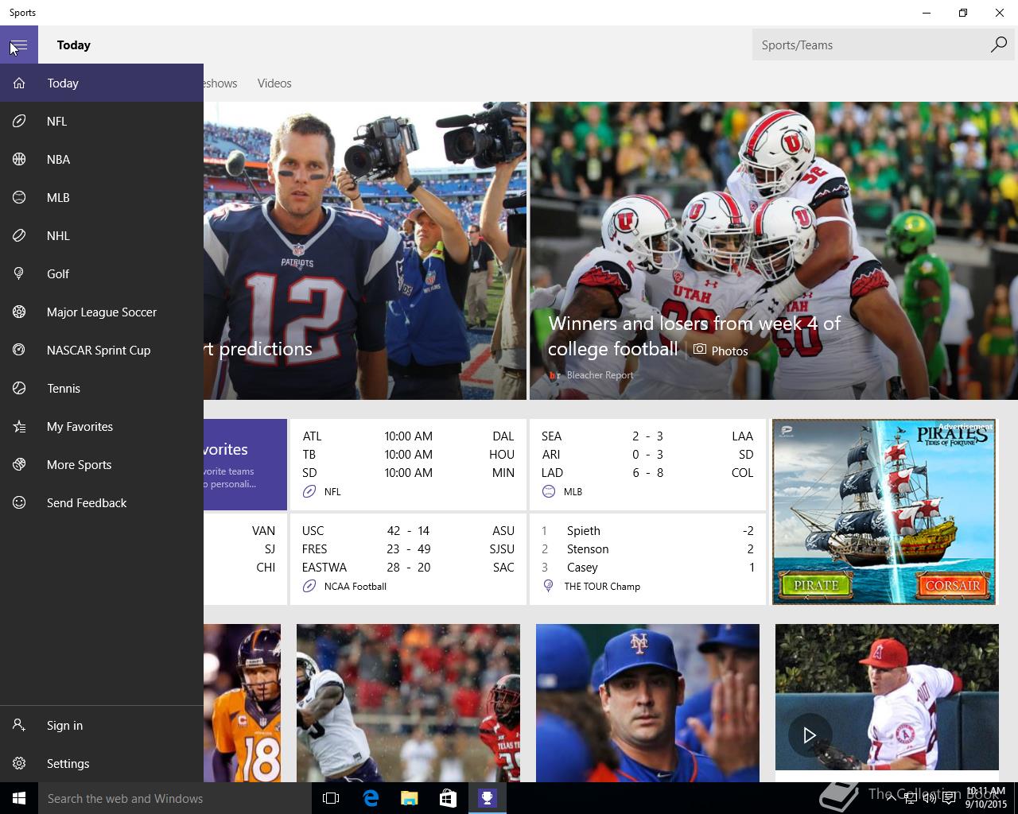Click the Today home icon

click(x=19, y=83)
